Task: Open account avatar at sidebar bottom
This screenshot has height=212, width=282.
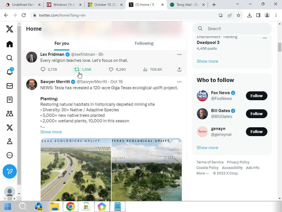Action: pos(10,192)
